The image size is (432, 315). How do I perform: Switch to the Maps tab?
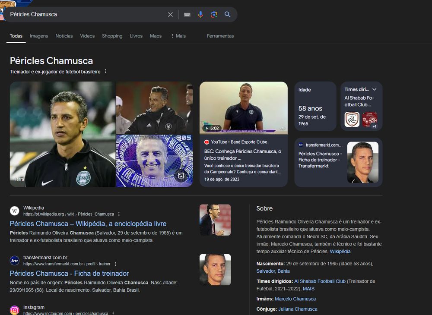156,36
